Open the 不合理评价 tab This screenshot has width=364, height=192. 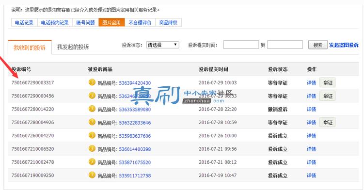click(x=140, y=22)
